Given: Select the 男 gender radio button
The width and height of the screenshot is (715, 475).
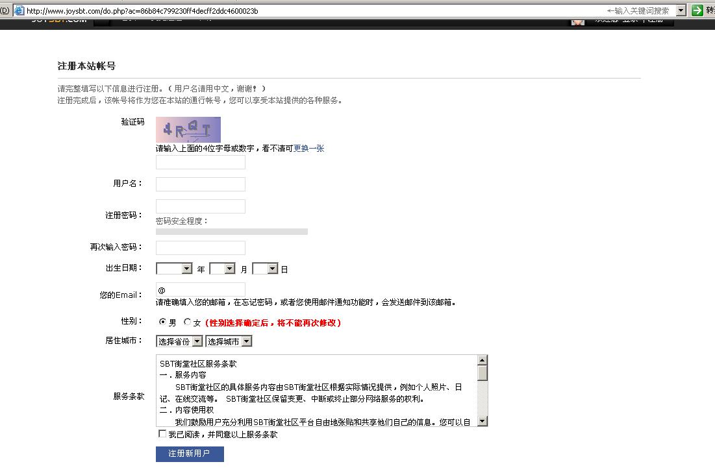Looking at the screenshot, I should coord(162,322).
